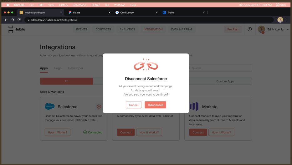Open the ANALYTICS navigation item
The height and width of the screenshot is (165, 292).
(x=127, y=29)
